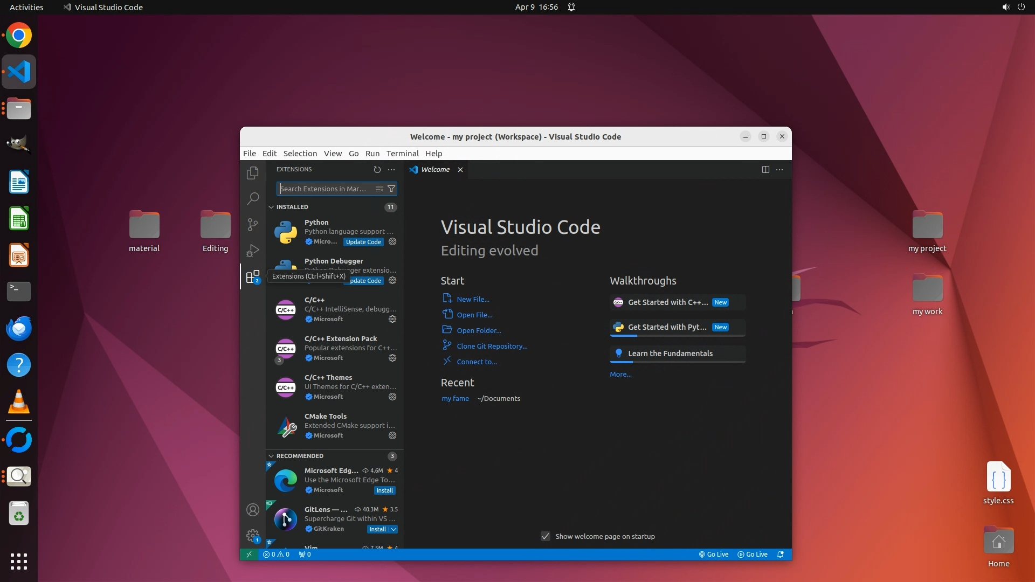Open the Terminal menu
This screenshot has height=582, width=1035.
pos(402,153)
